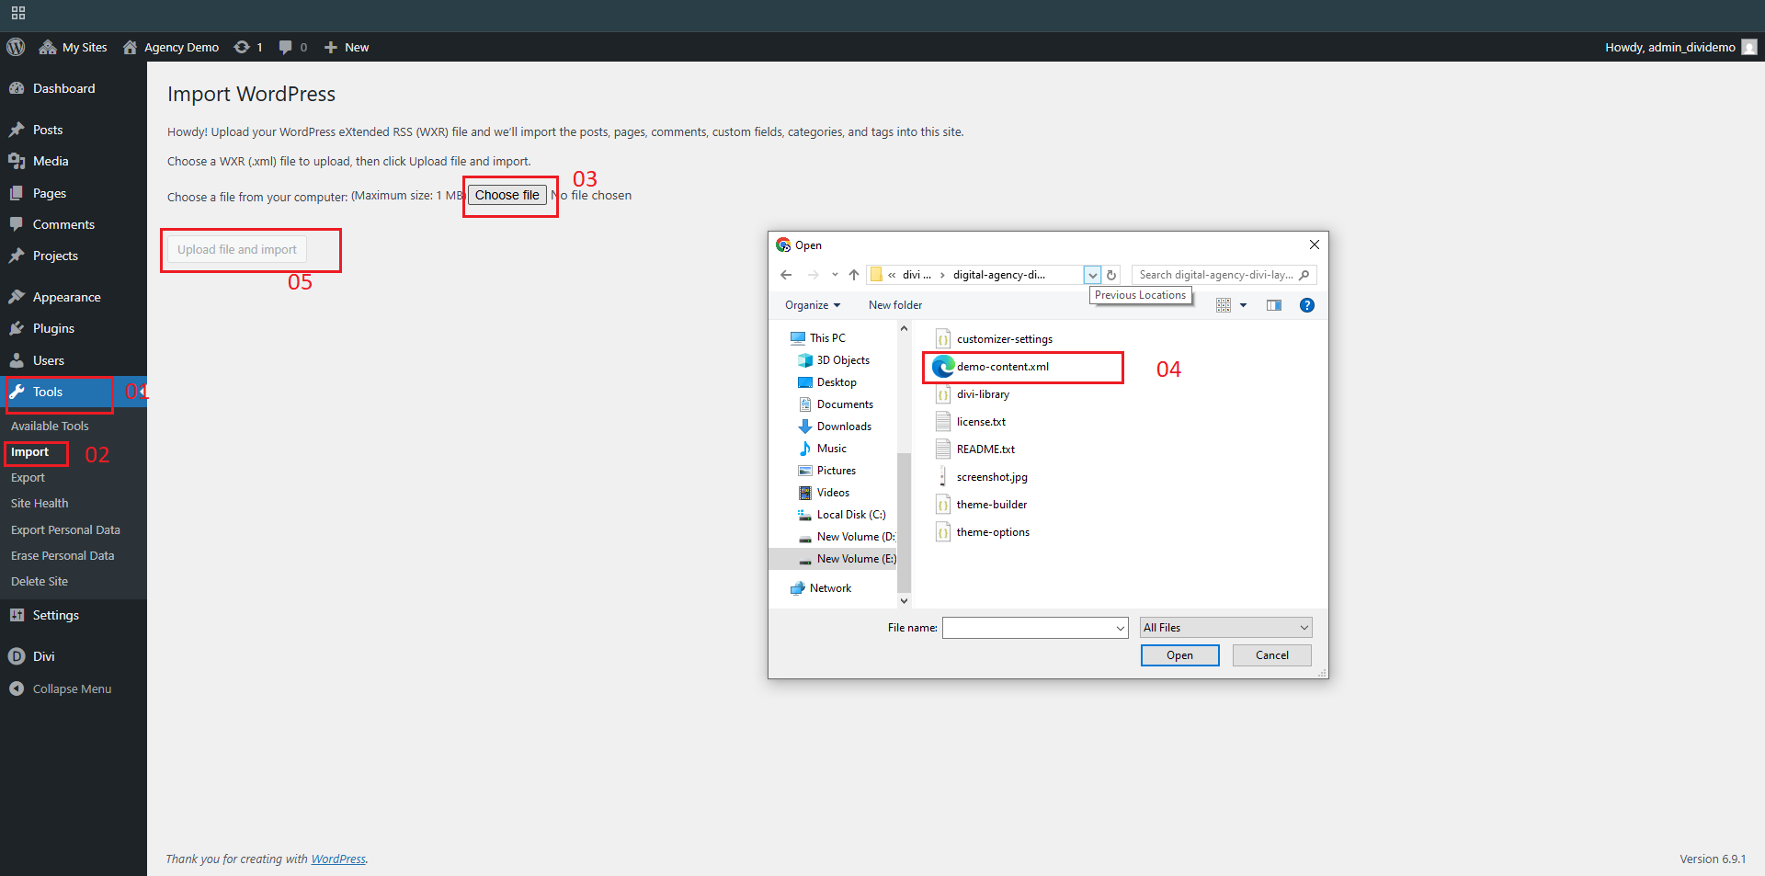The image size is (1765, 876).
Task: Open Site Health under Tools
Action: pos(40,504)
